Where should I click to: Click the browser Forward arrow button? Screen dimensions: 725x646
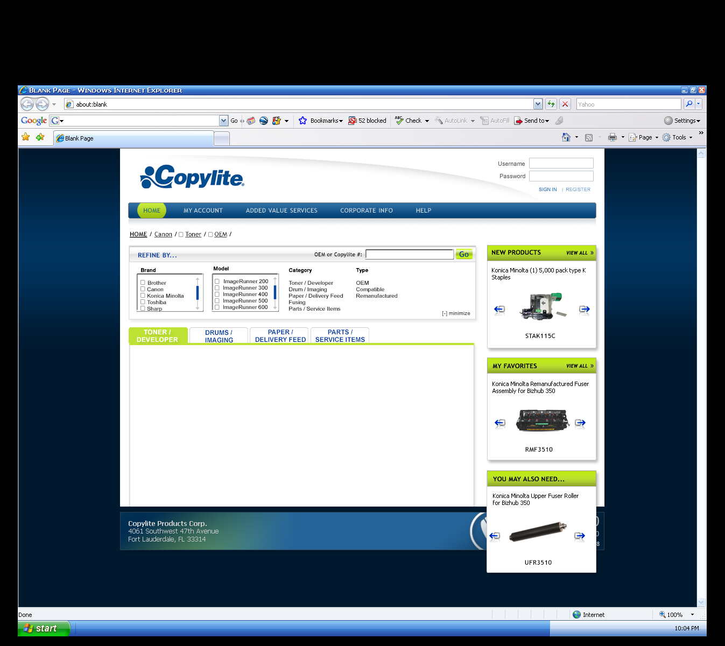pos(42,104)
